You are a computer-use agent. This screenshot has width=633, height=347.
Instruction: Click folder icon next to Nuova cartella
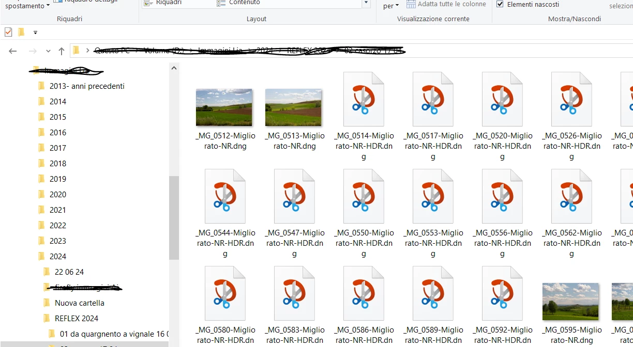47,303
